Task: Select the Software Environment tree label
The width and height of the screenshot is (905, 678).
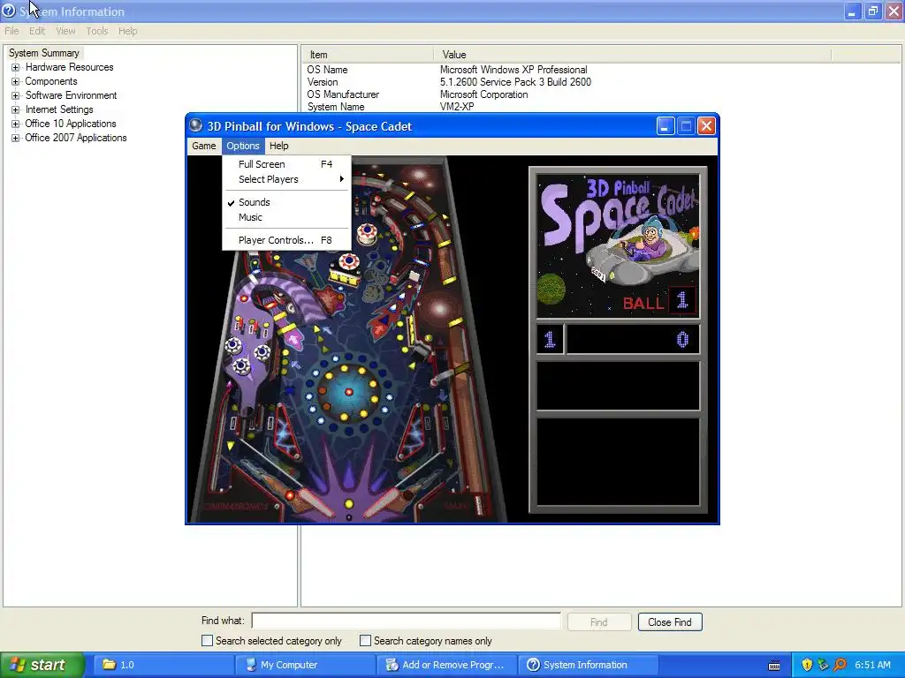Action: (x=71, y=95)
